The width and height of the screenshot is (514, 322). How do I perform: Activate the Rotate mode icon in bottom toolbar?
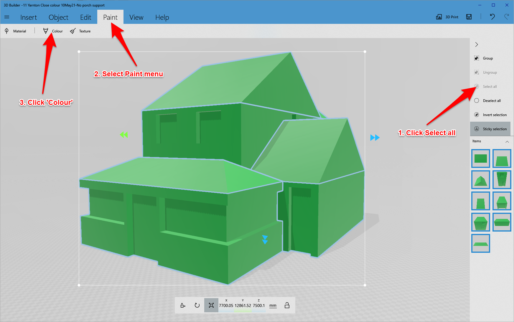pos(197,305)
